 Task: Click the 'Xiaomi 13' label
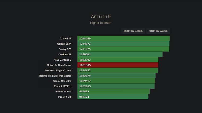(x=66, y=39)
